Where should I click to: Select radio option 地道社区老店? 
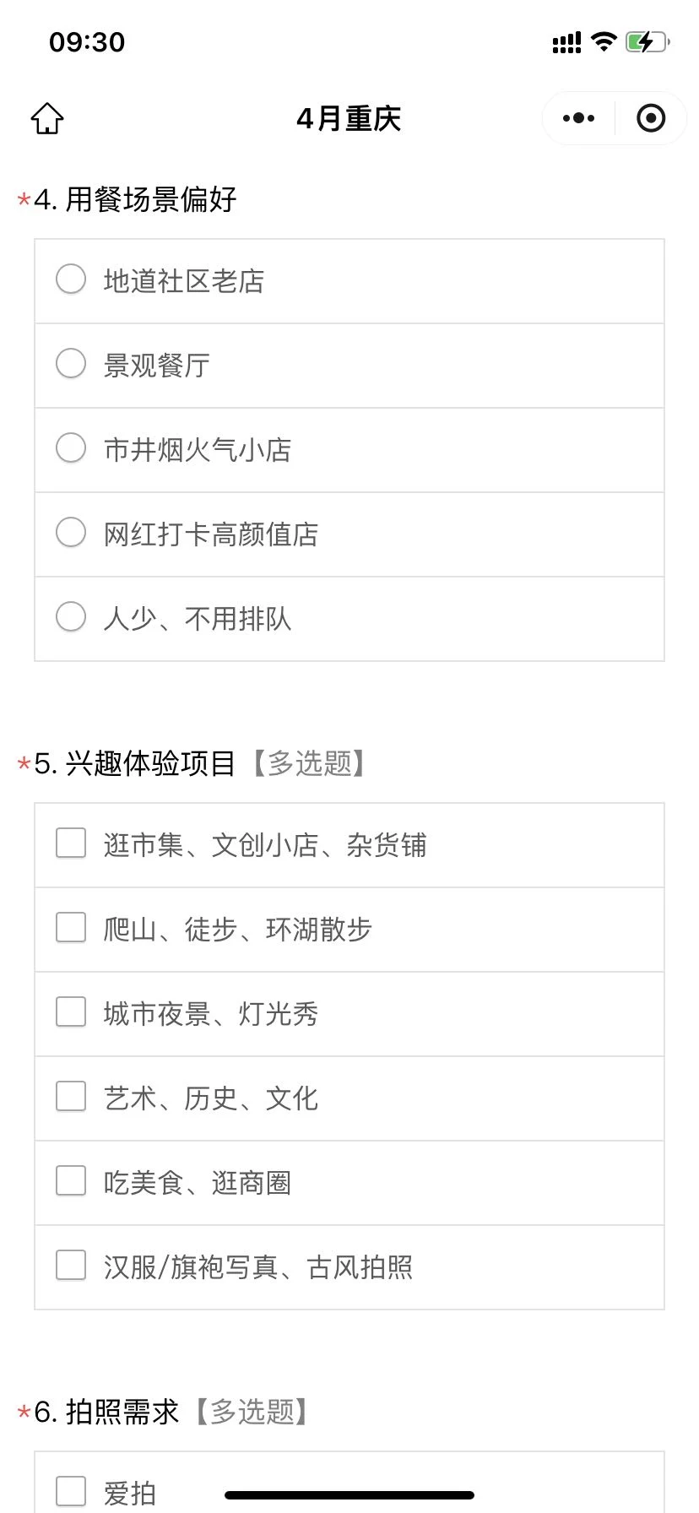click(71, 279)
